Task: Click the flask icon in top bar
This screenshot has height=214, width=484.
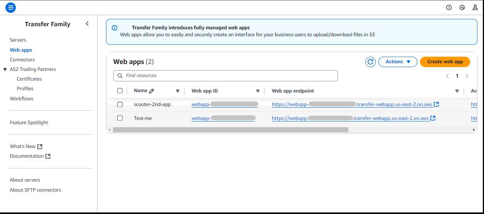Action: point(475,7)
